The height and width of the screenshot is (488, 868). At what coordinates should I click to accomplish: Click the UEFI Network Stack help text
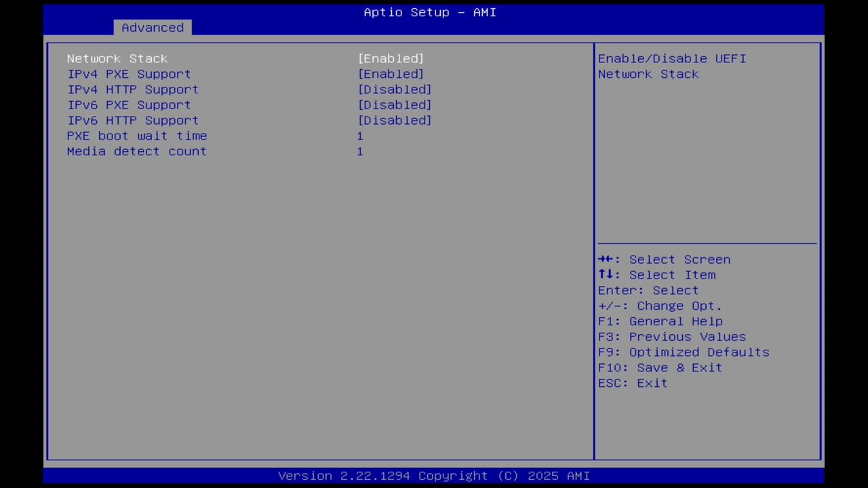[671, 66]
